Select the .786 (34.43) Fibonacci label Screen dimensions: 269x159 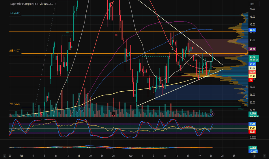tap(15, 104)
